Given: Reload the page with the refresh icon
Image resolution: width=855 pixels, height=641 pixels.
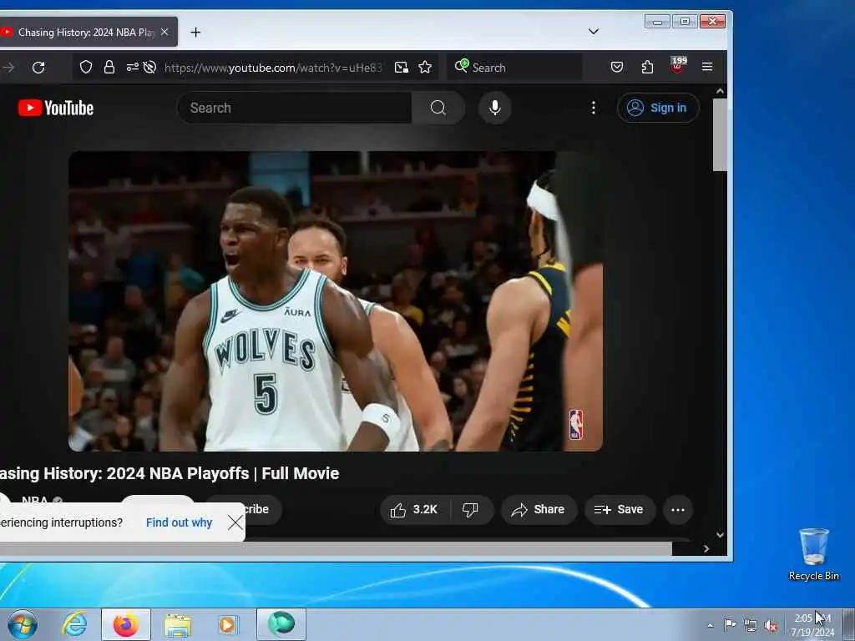Looking at the screenshot, I should pos(38,68).
